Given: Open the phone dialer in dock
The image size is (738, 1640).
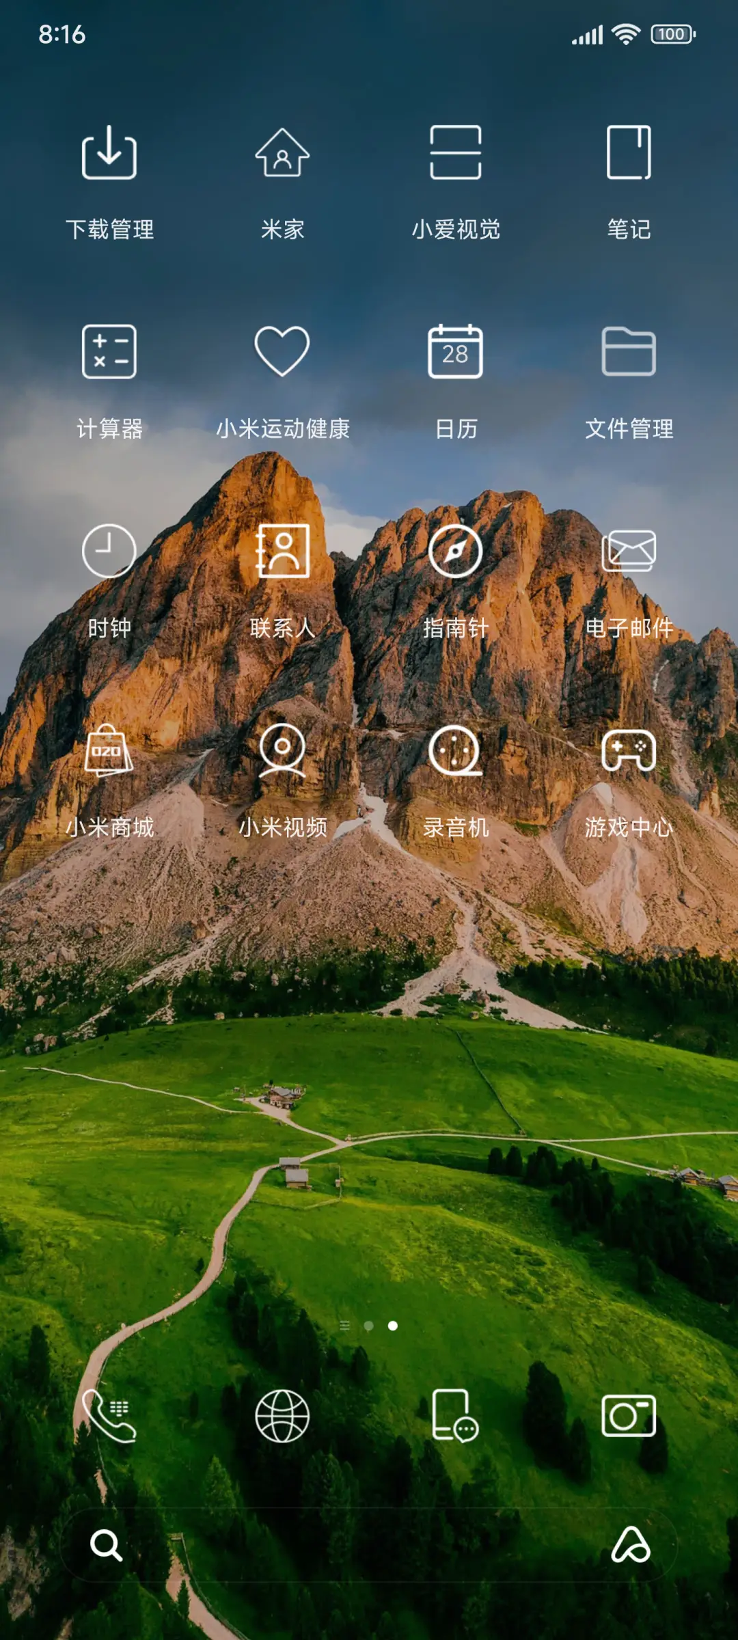Looking at the screenshot, I should [x=109, y=1416].
